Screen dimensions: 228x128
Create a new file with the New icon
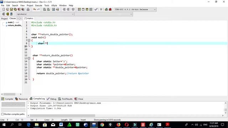[4, 10]
